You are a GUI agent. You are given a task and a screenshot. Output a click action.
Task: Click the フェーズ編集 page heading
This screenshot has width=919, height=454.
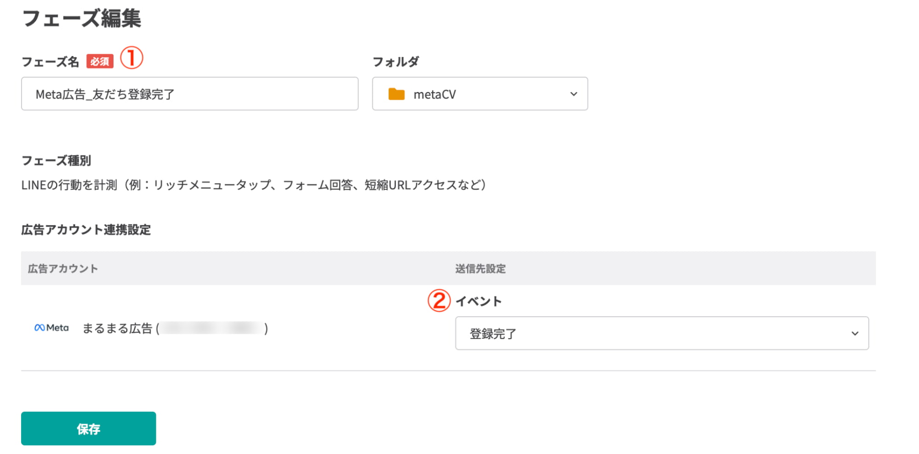[x=83, y=19]
